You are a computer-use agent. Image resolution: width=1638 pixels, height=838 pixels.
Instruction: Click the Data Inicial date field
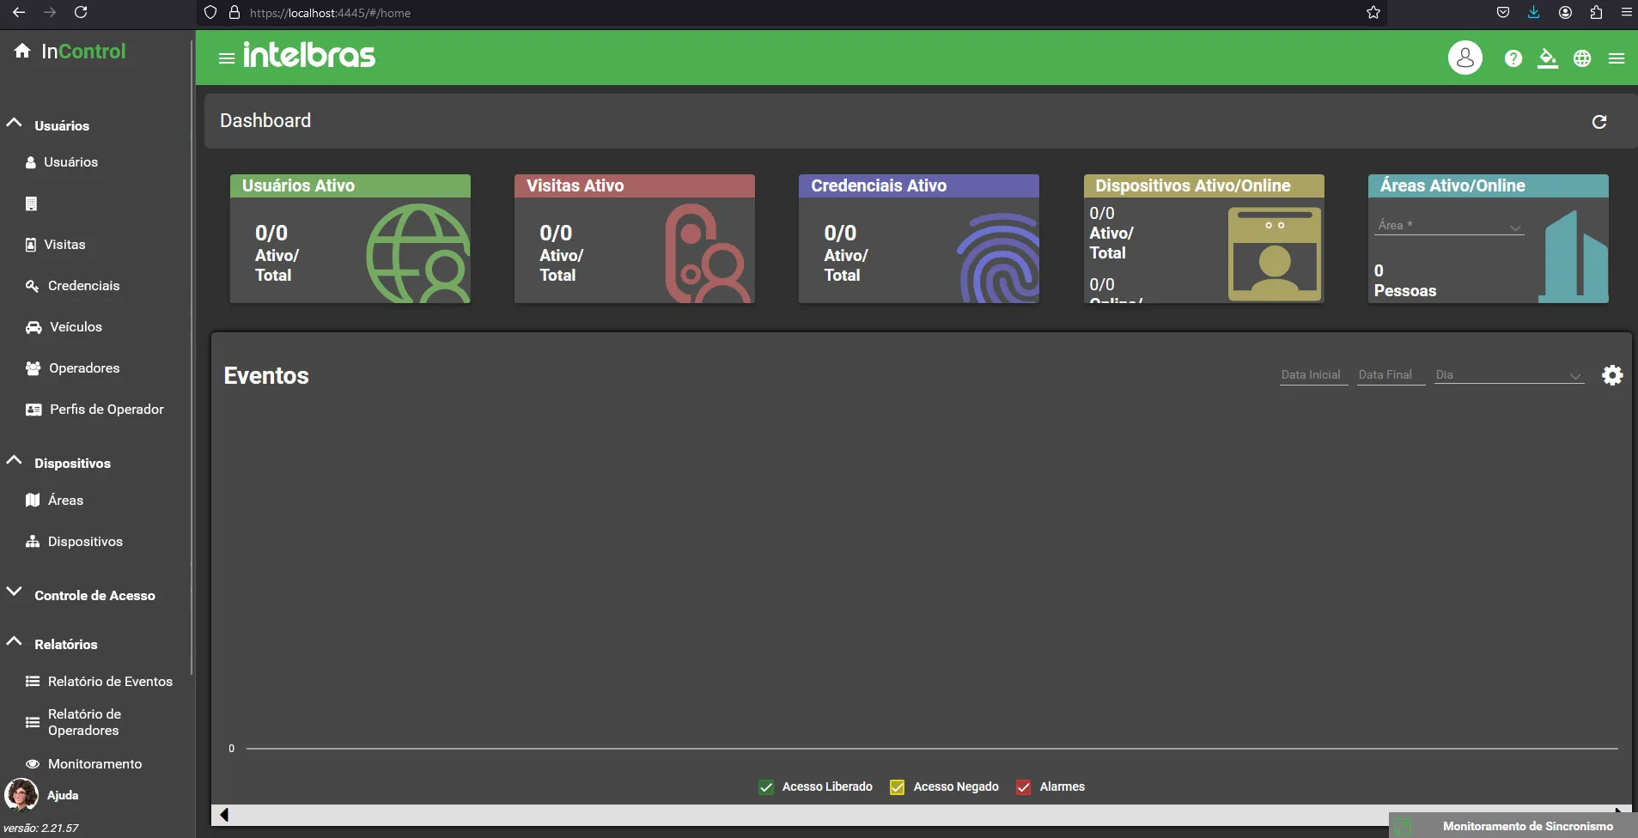(x=1312, y=375)
